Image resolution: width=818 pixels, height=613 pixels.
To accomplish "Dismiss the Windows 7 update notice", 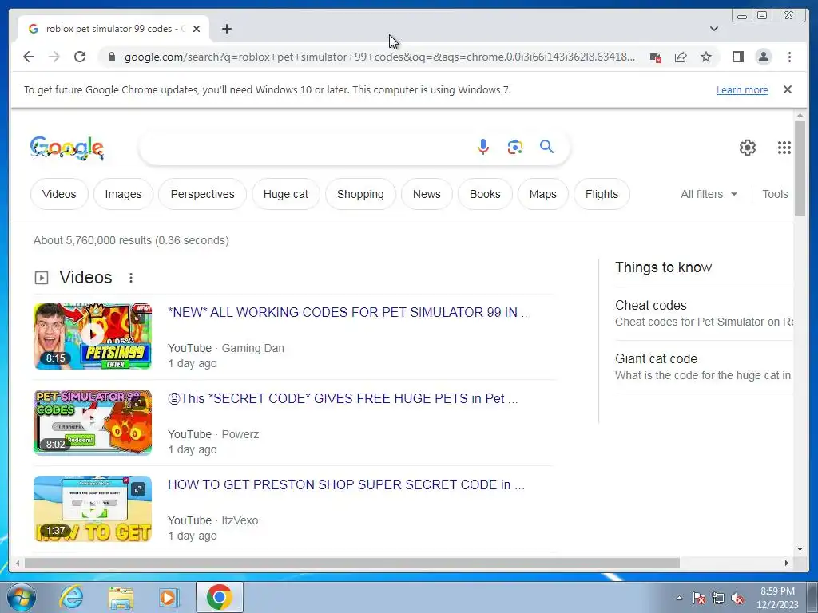I will click(788, 89).
